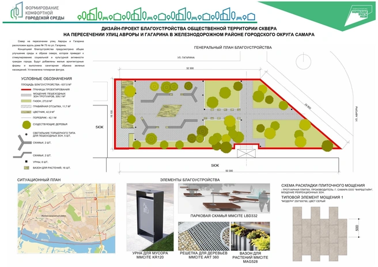Click the Поребрик legend line
Viewport: 378px width, 267px height.
pos(26,118)
